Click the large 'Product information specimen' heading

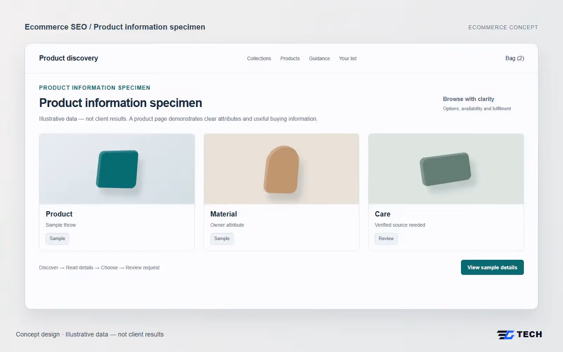(121, 103)
